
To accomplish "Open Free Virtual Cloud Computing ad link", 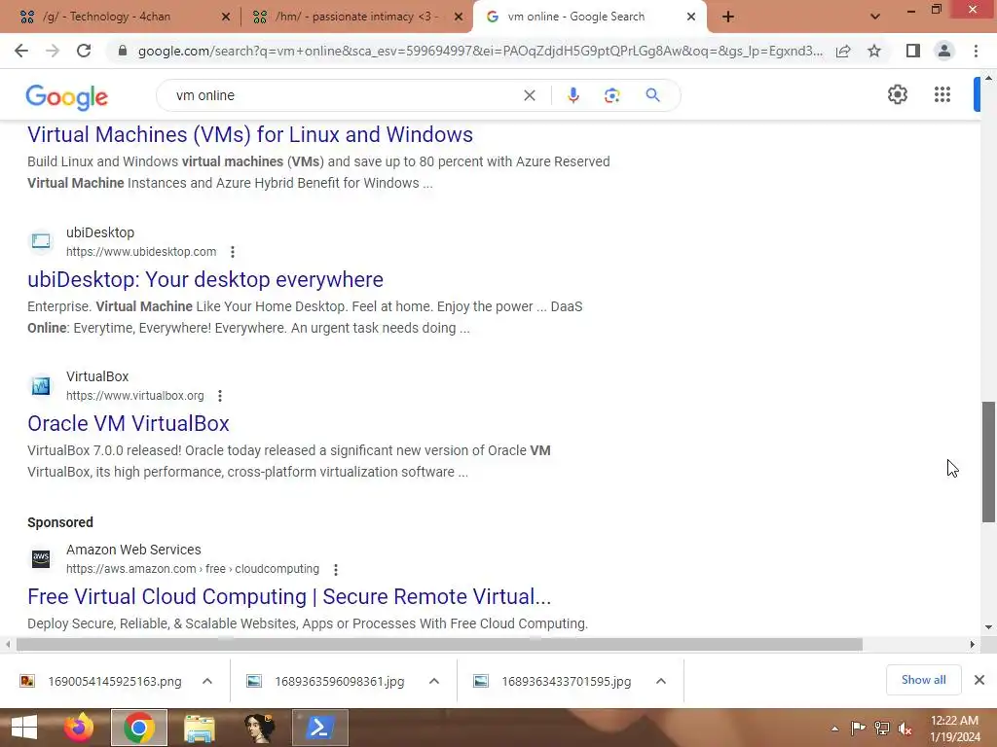I will (289, 596).
